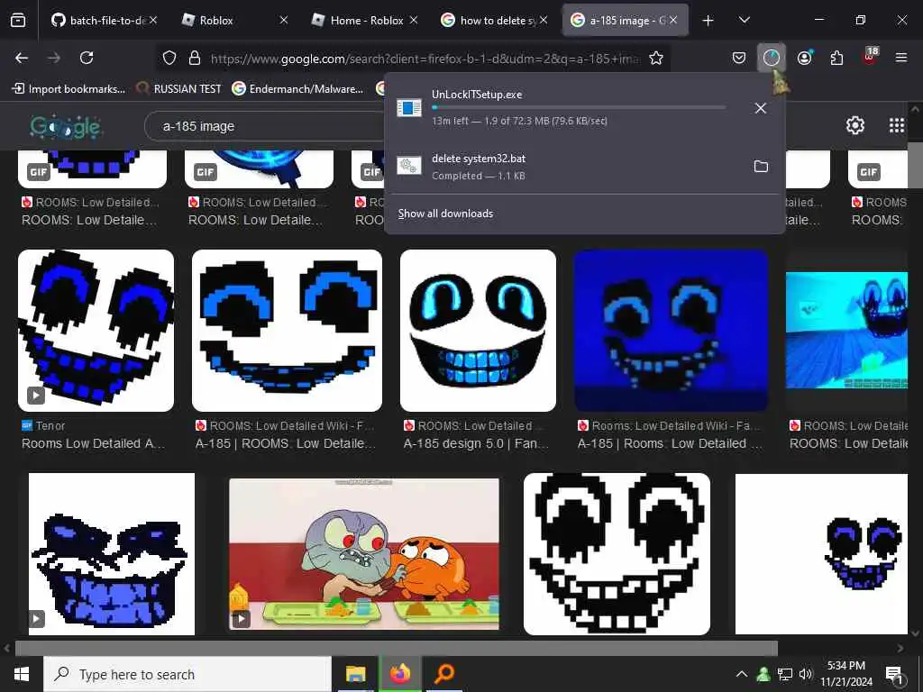923x692 pixels.
Task: Open the Firefox hamburger menu
Action: [901, 58]
